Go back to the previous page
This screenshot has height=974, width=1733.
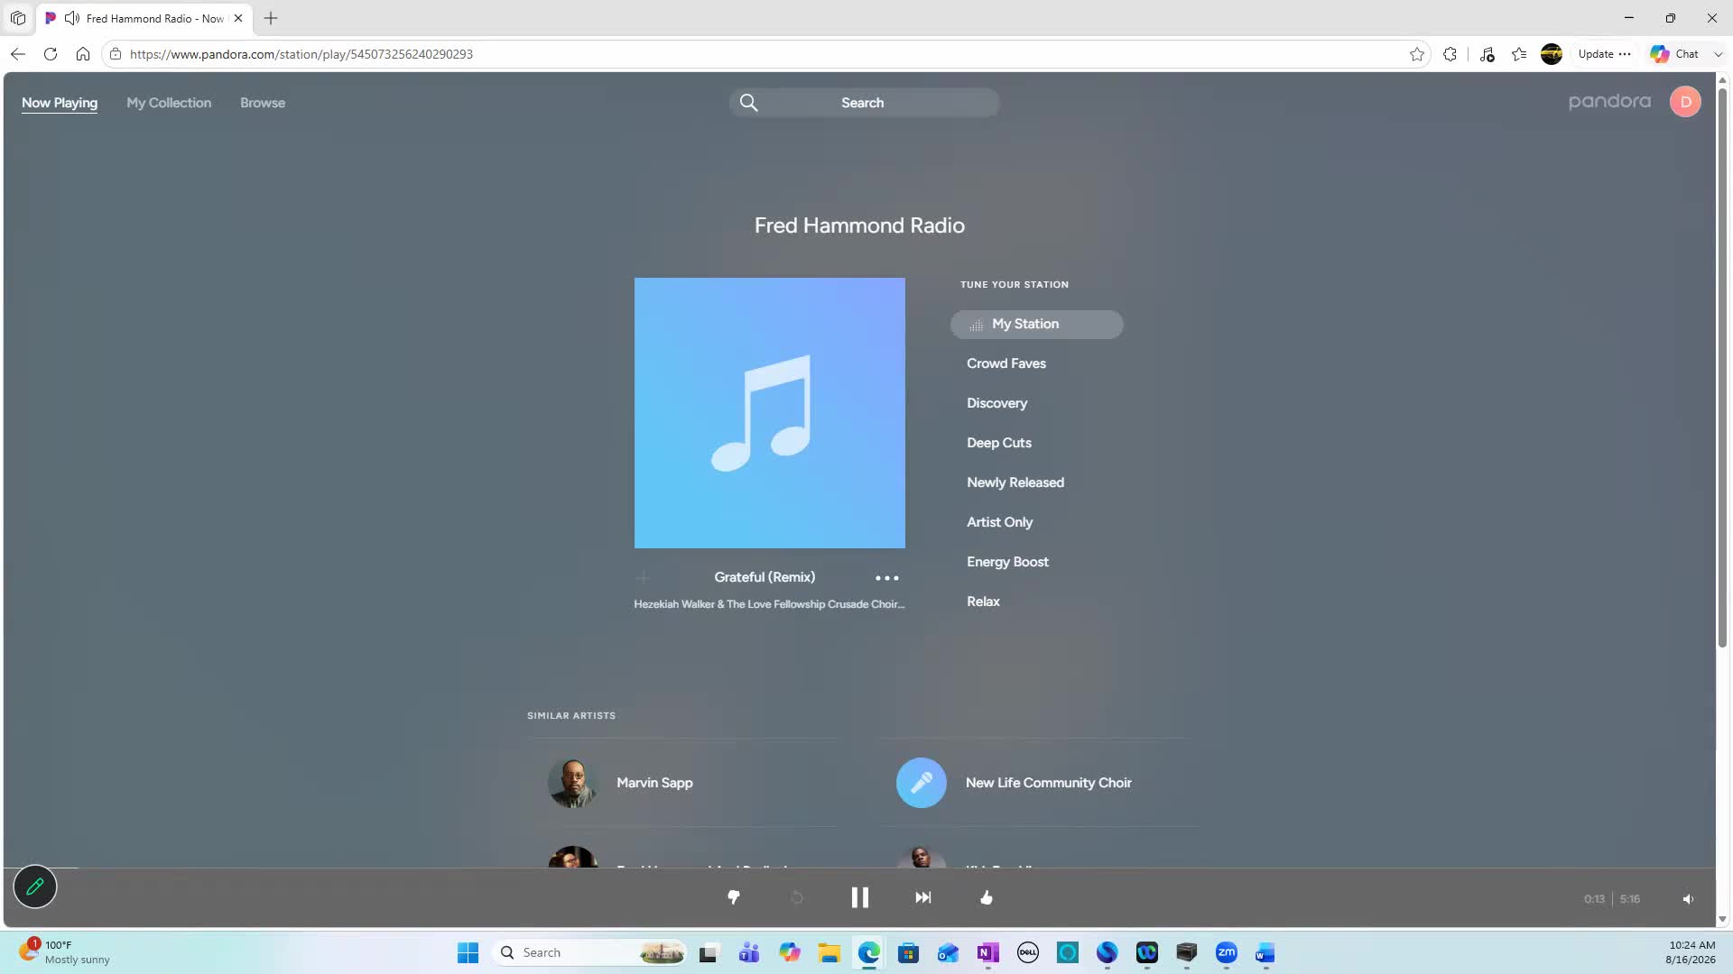point(18,54)
